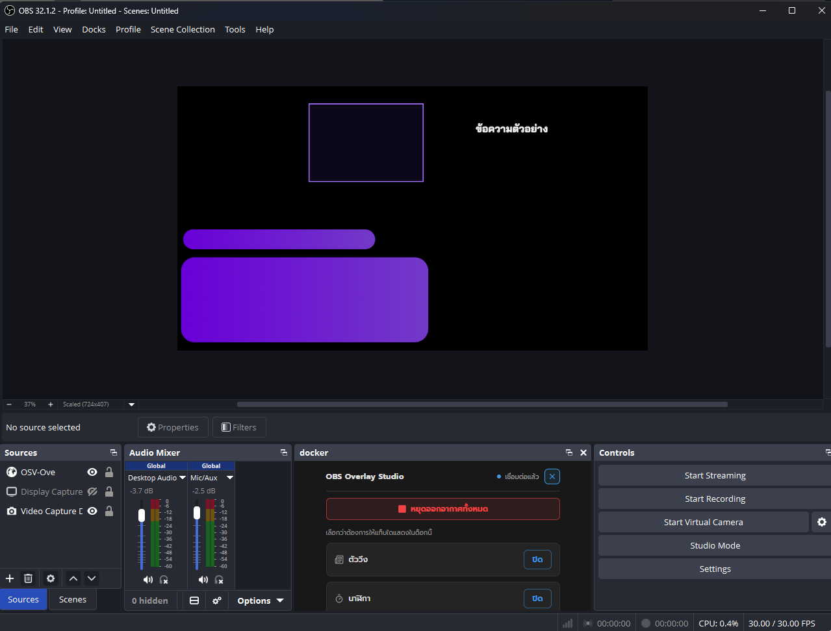Expand the Audio Mixer Options dropdown
Screen dimensions: 831x631
(x=261, y=600)
